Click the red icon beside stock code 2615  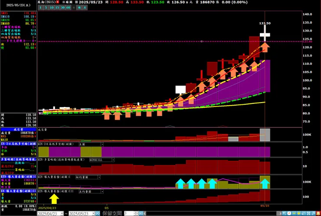pos(58,2)
